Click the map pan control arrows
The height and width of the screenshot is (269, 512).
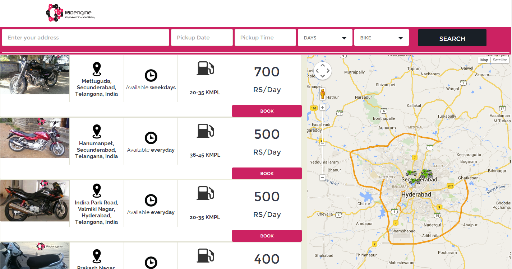pyautogui.click(x=323, y=71)
